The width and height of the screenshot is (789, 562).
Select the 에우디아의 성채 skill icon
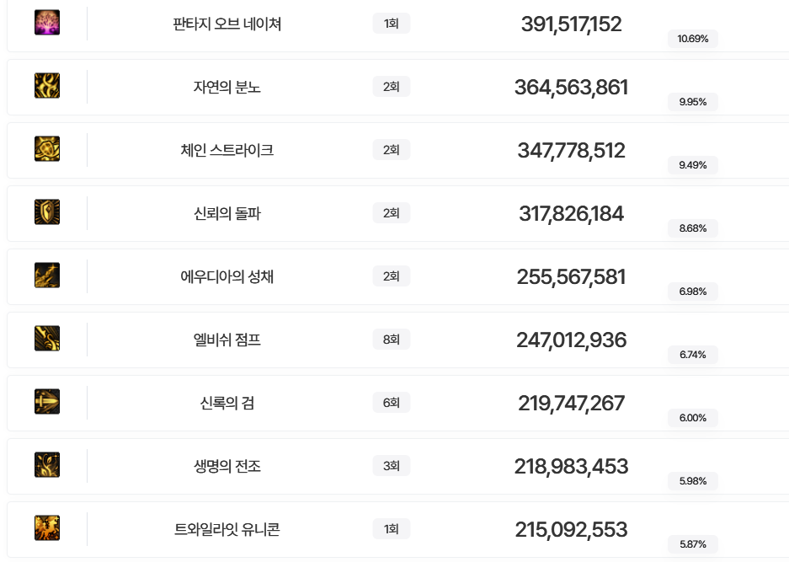coord(47,276)
